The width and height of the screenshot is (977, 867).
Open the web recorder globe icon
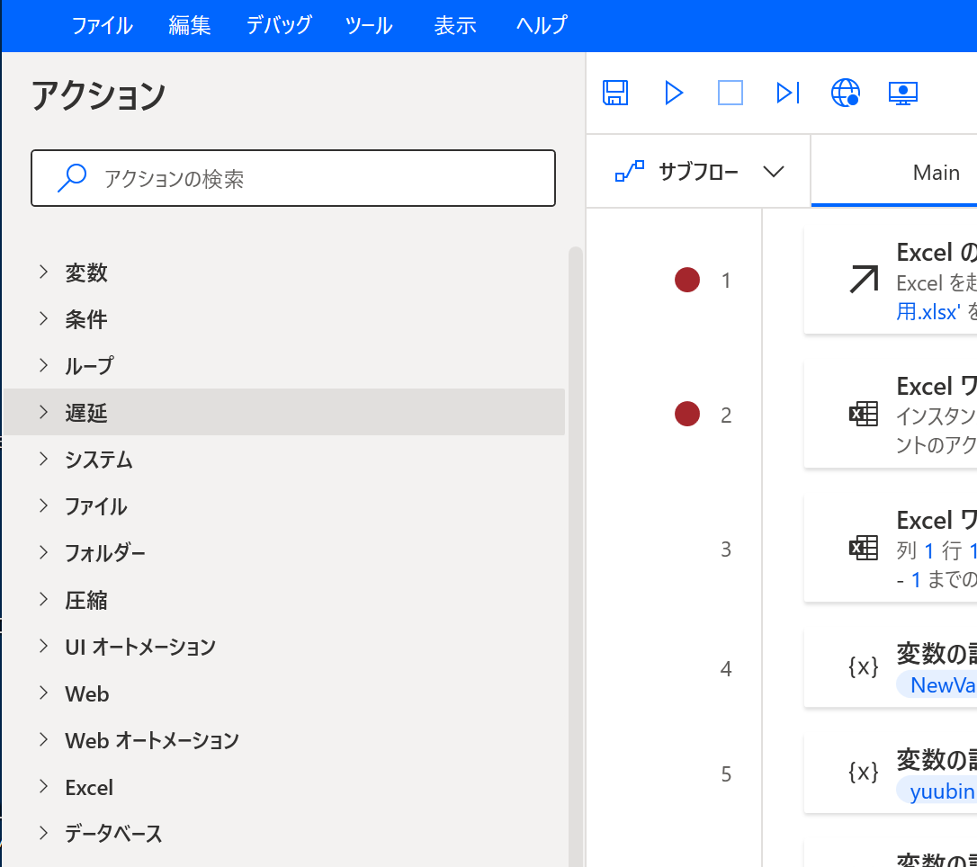click(x=846, y=93)
